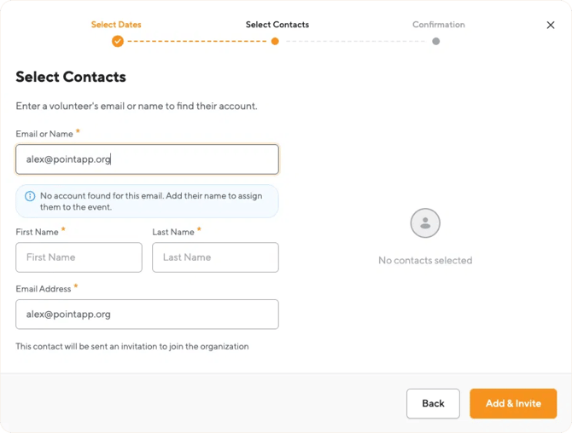Image resolution: width=572 pixels, height=433 pixels.
Task: Click the 'No account found' info message
Action: (x=147, y=201)
